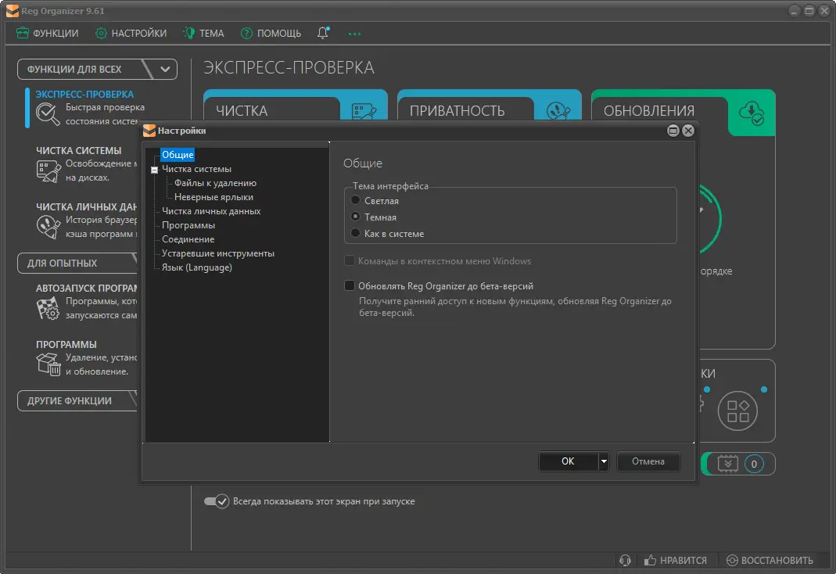Click the express check magnifier icon
The image size is (836, 574).
click(x=48, y=113)
